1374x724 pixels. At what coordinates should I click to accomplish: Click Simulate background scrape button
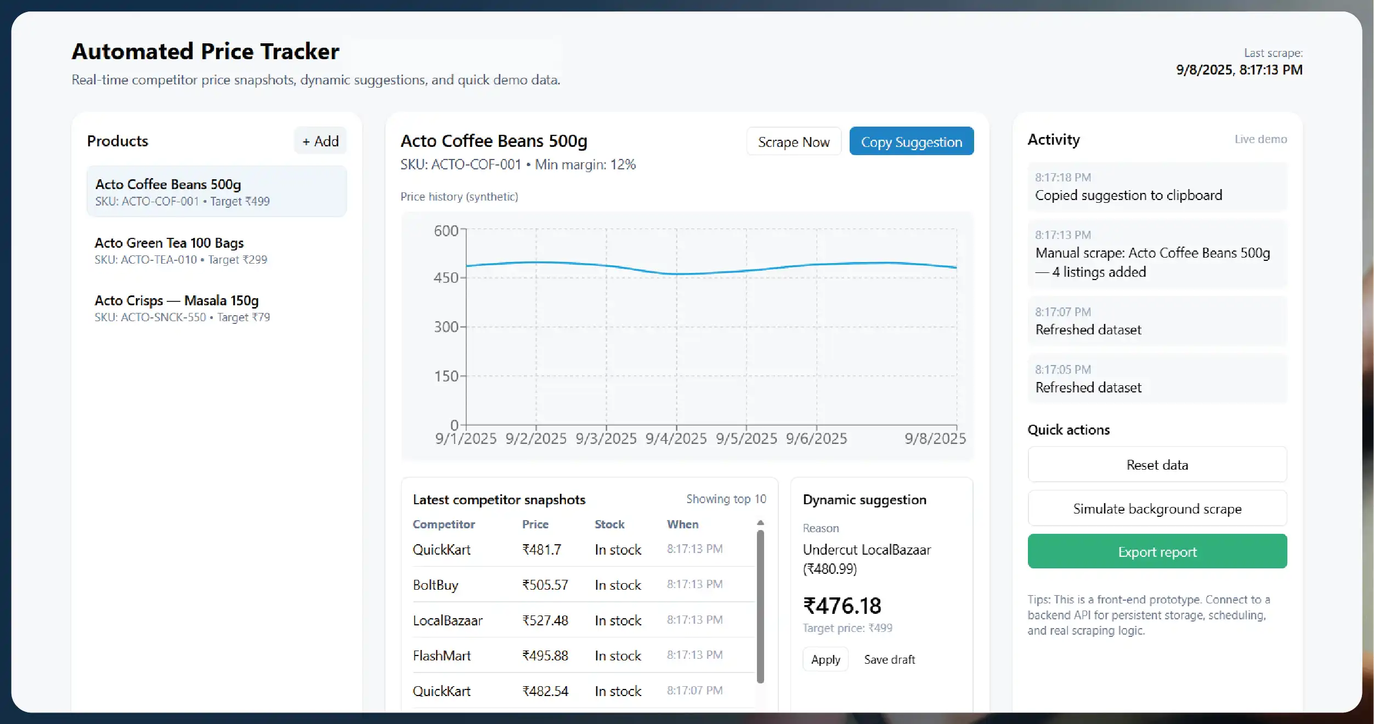tap(1157, 509)
